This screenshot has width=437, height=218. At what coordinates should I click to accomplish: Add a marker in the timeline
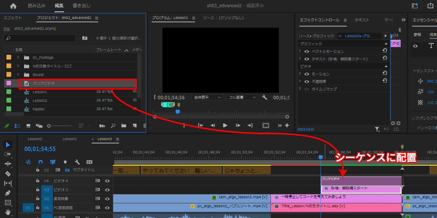(x=65, y=162)
